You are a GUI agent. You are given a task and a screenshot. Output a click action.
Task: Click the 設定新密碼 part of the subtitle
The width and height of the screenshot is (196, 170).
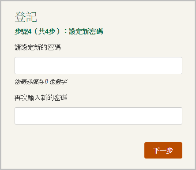pos(86,31)
